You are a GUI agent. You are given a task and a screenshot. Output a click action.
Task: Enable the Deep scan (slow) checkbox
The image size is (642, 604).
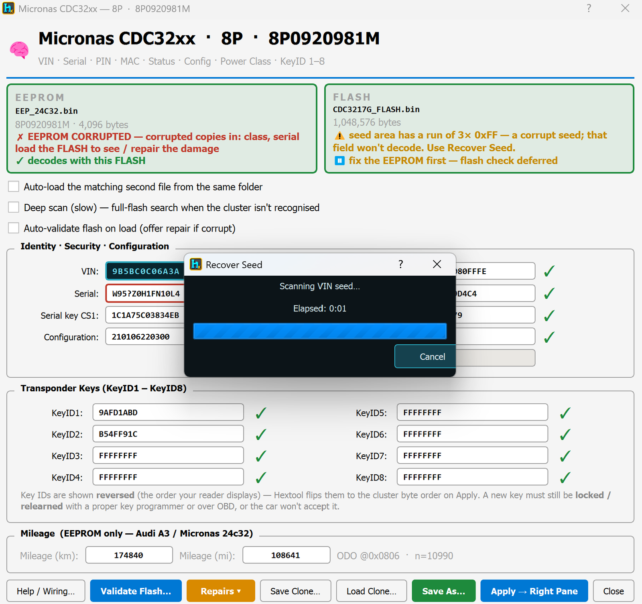(x=14, y=207)
